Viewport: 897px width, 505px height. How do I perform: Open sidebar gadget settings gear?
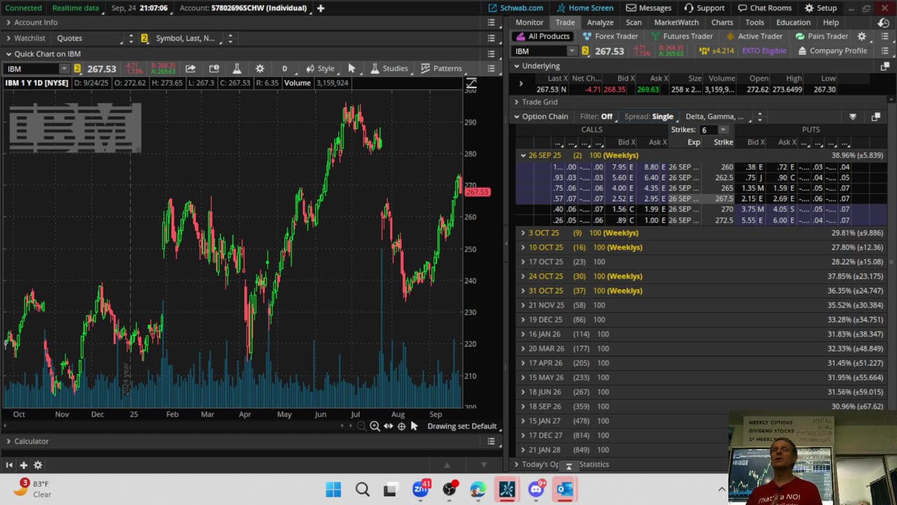(x=38, y=465)
